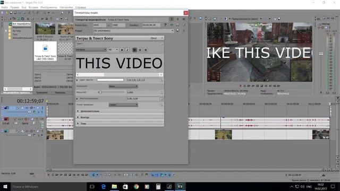The image size is (340, 191).
Task: Open Chrome from the taskbar
Action: tap(136, 186)
